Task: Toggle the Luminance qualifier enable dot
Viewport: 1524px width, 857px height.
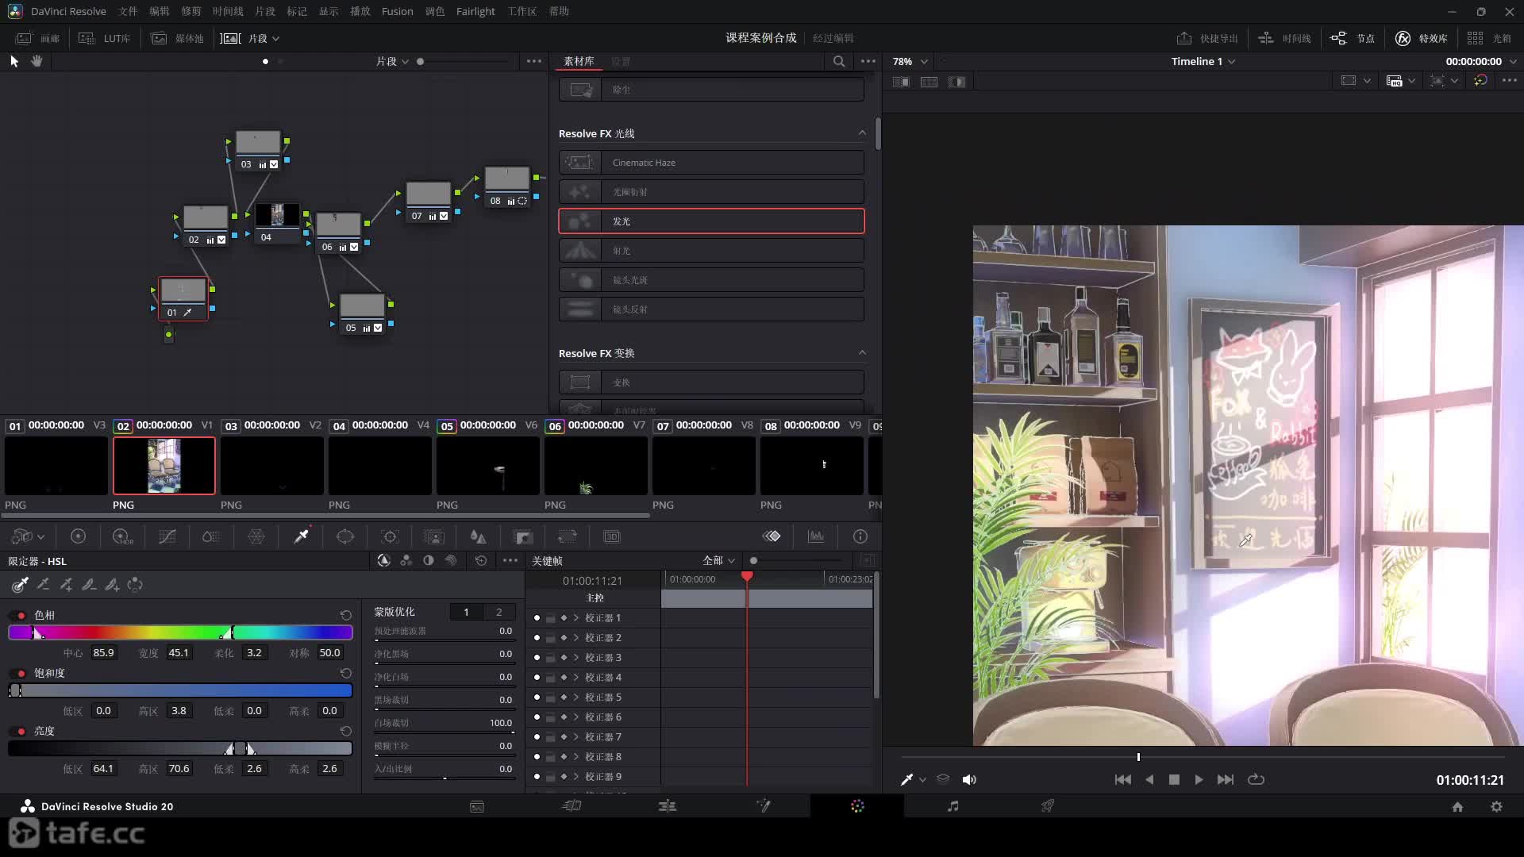Action: (21, 732)
